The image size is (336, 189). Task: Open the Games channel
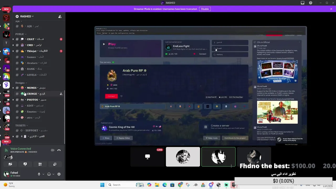(x=39, y=57)
